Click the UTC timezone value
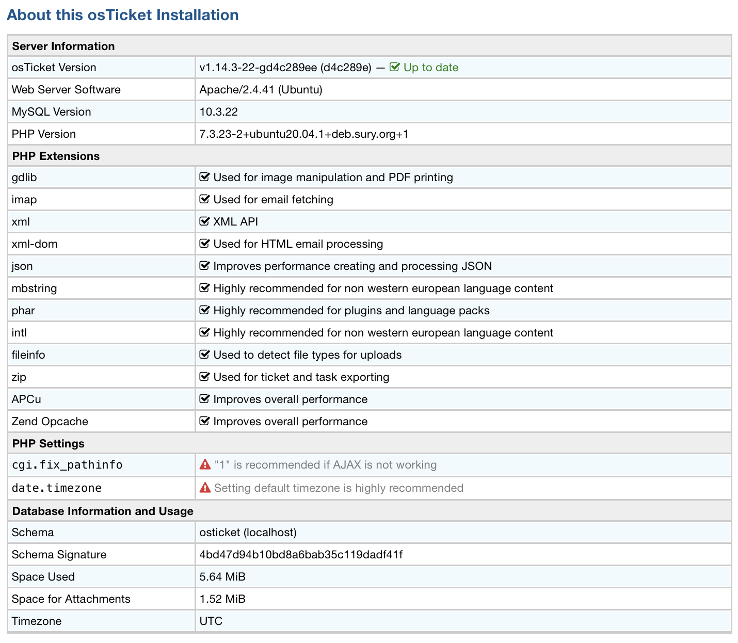 (x=211, y=621)
